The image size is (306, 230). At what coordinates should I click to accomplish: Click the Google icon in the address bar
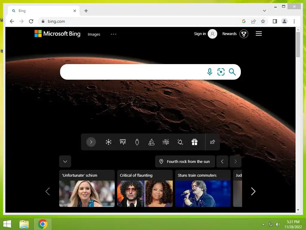pyautogui.click(x=244, y=21)
